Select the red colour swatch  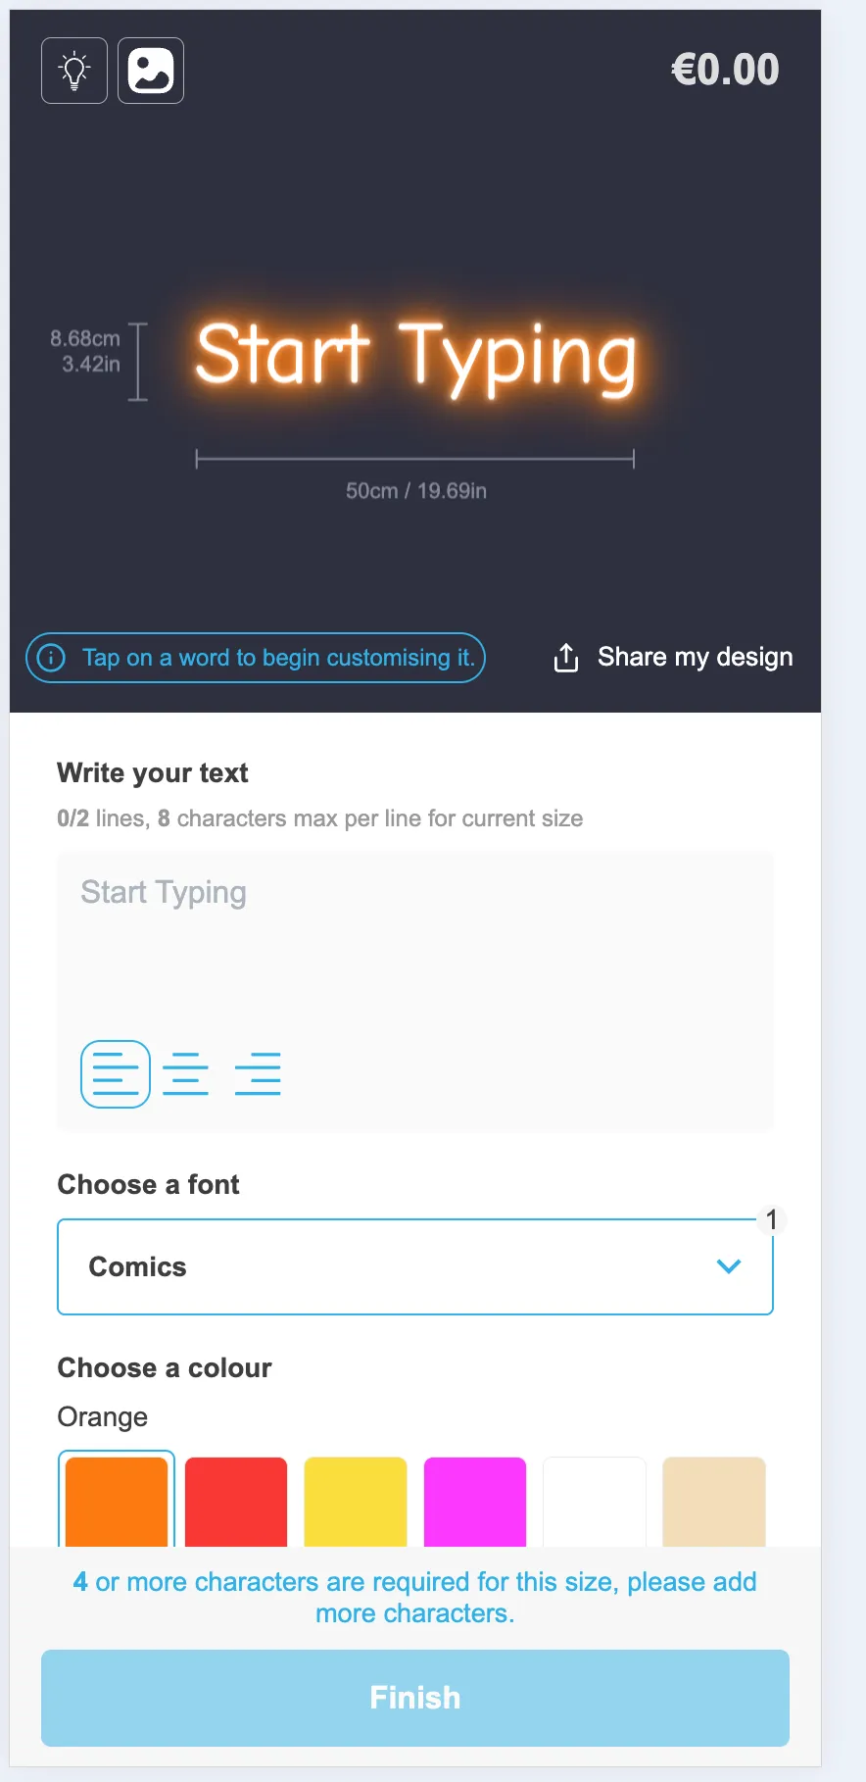[x=236, y=1502]
